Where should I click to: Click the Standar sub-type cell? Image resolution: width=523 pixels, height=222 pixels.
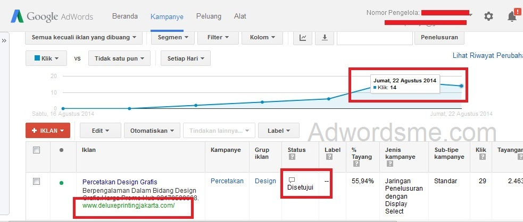(446, 181)
